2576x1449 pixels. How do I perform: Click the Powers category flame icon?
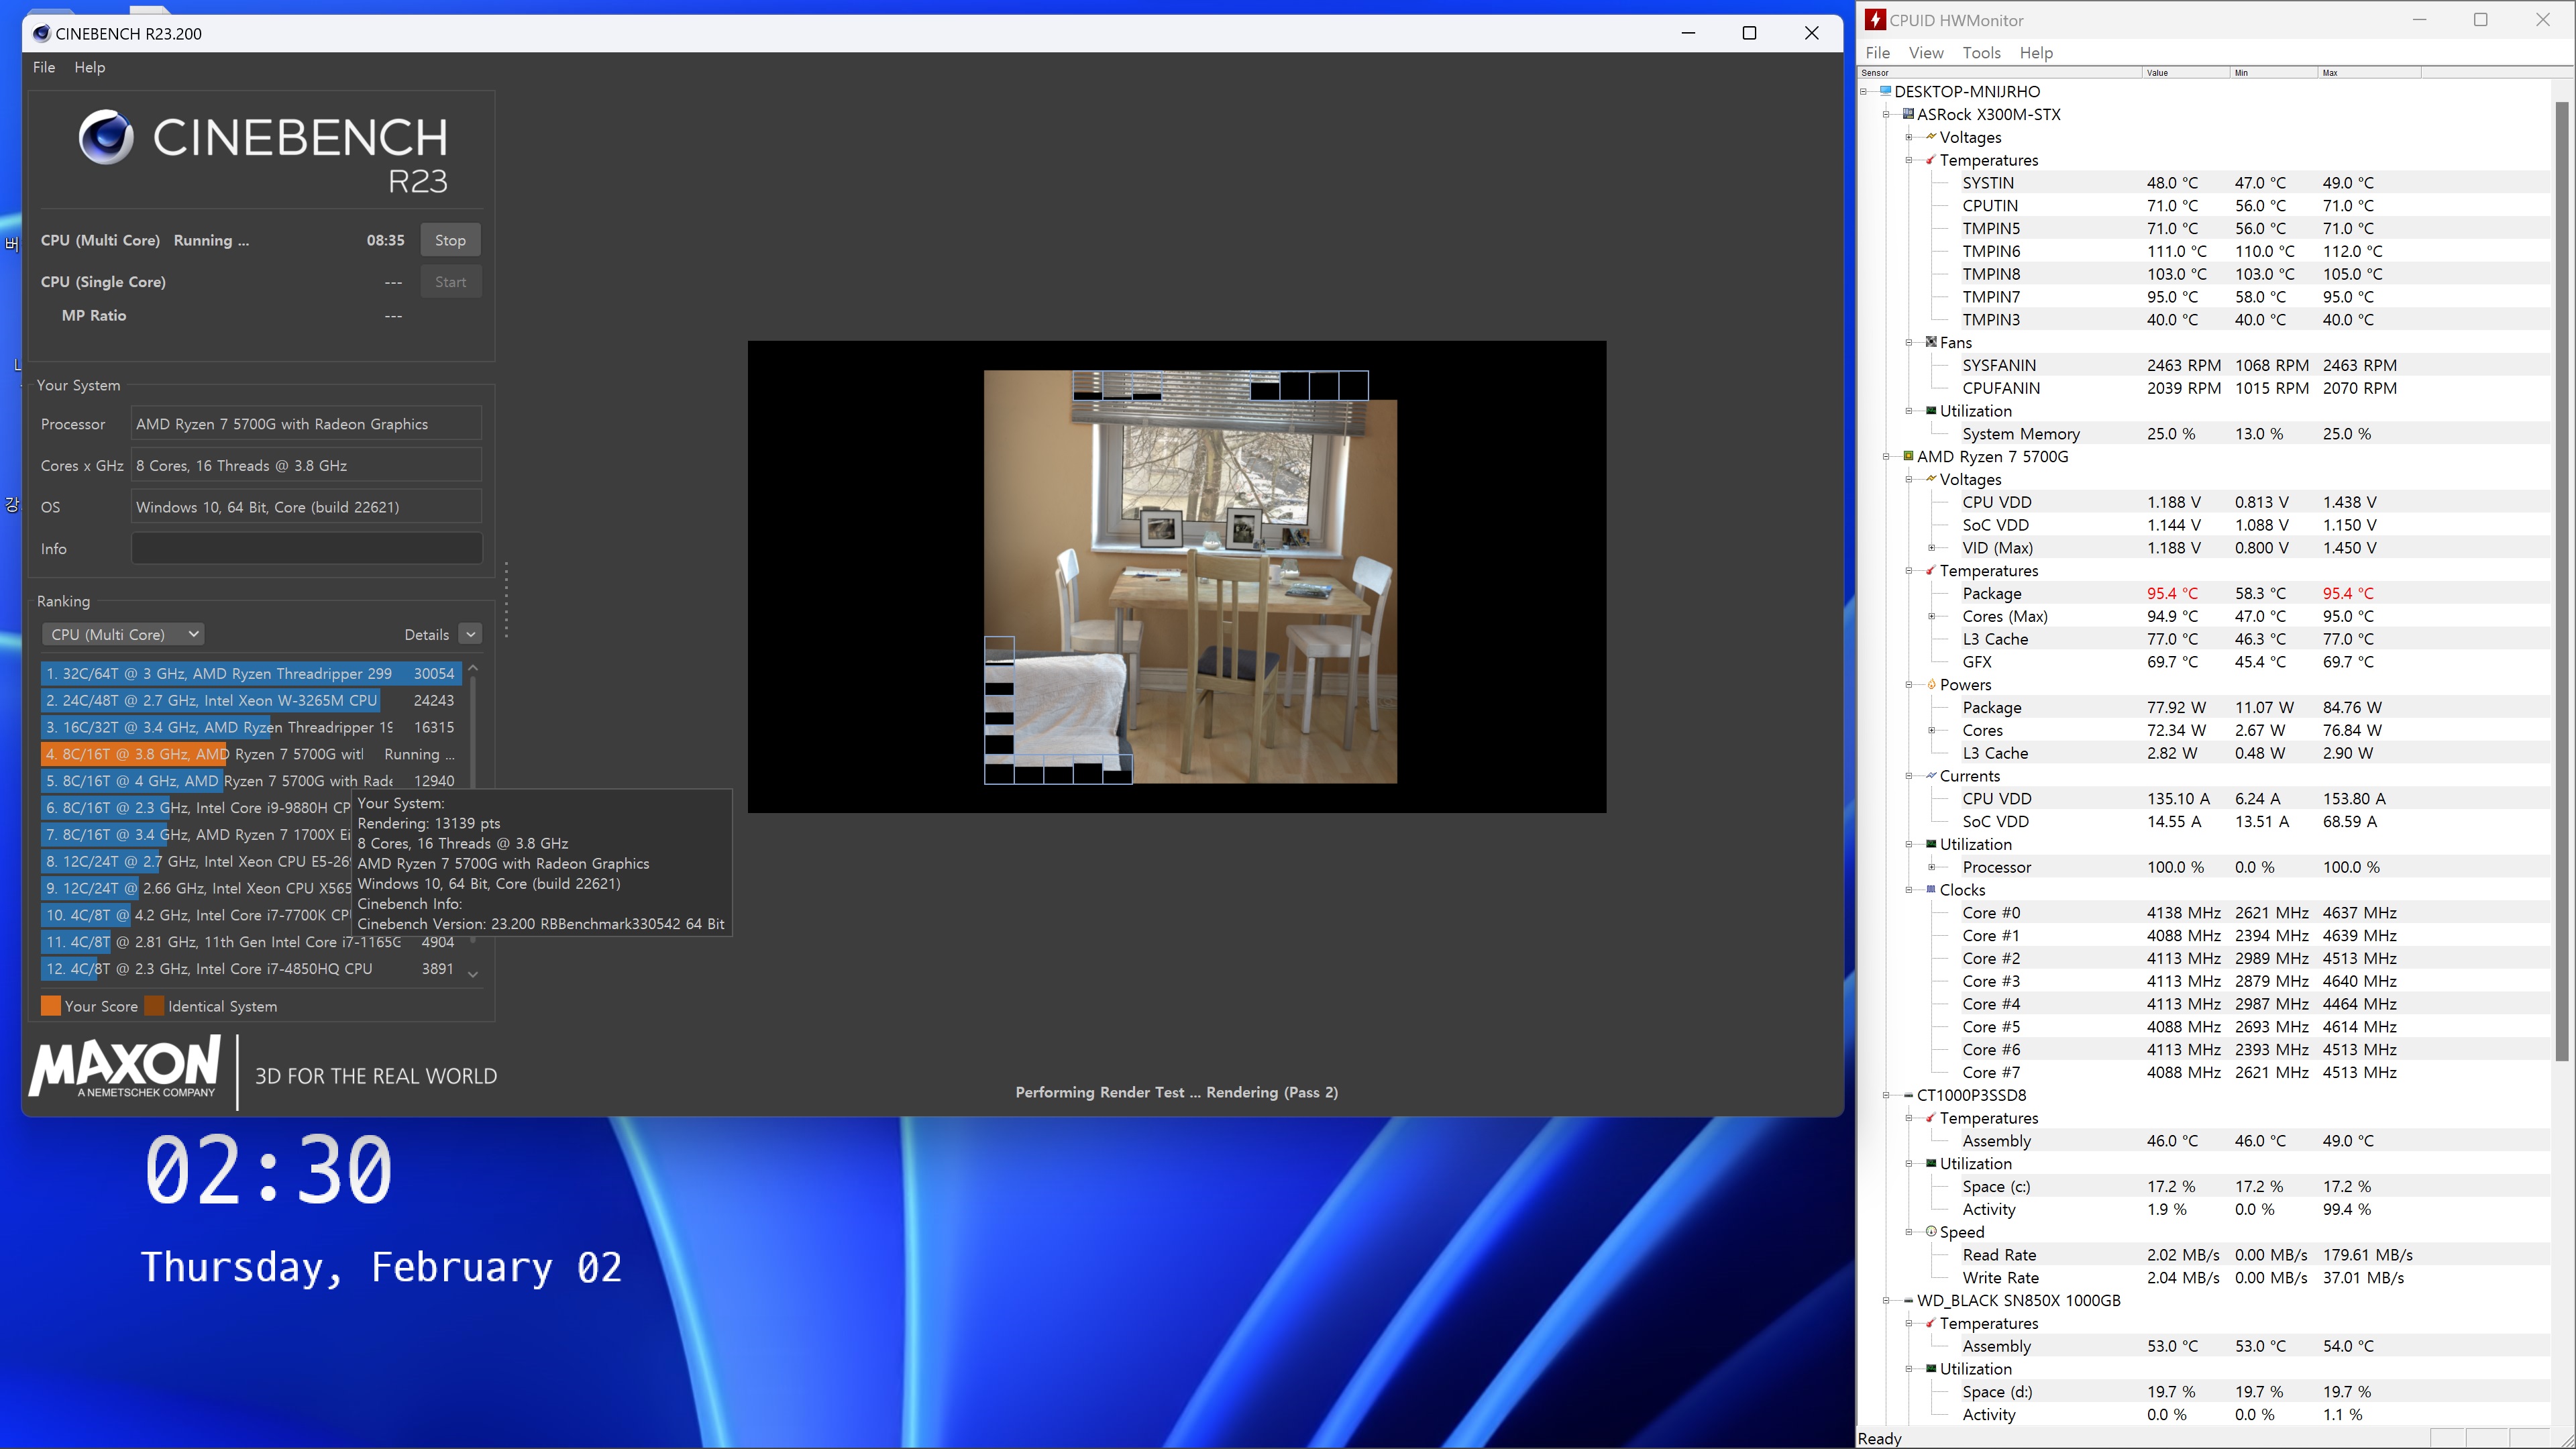[1931, 684]
